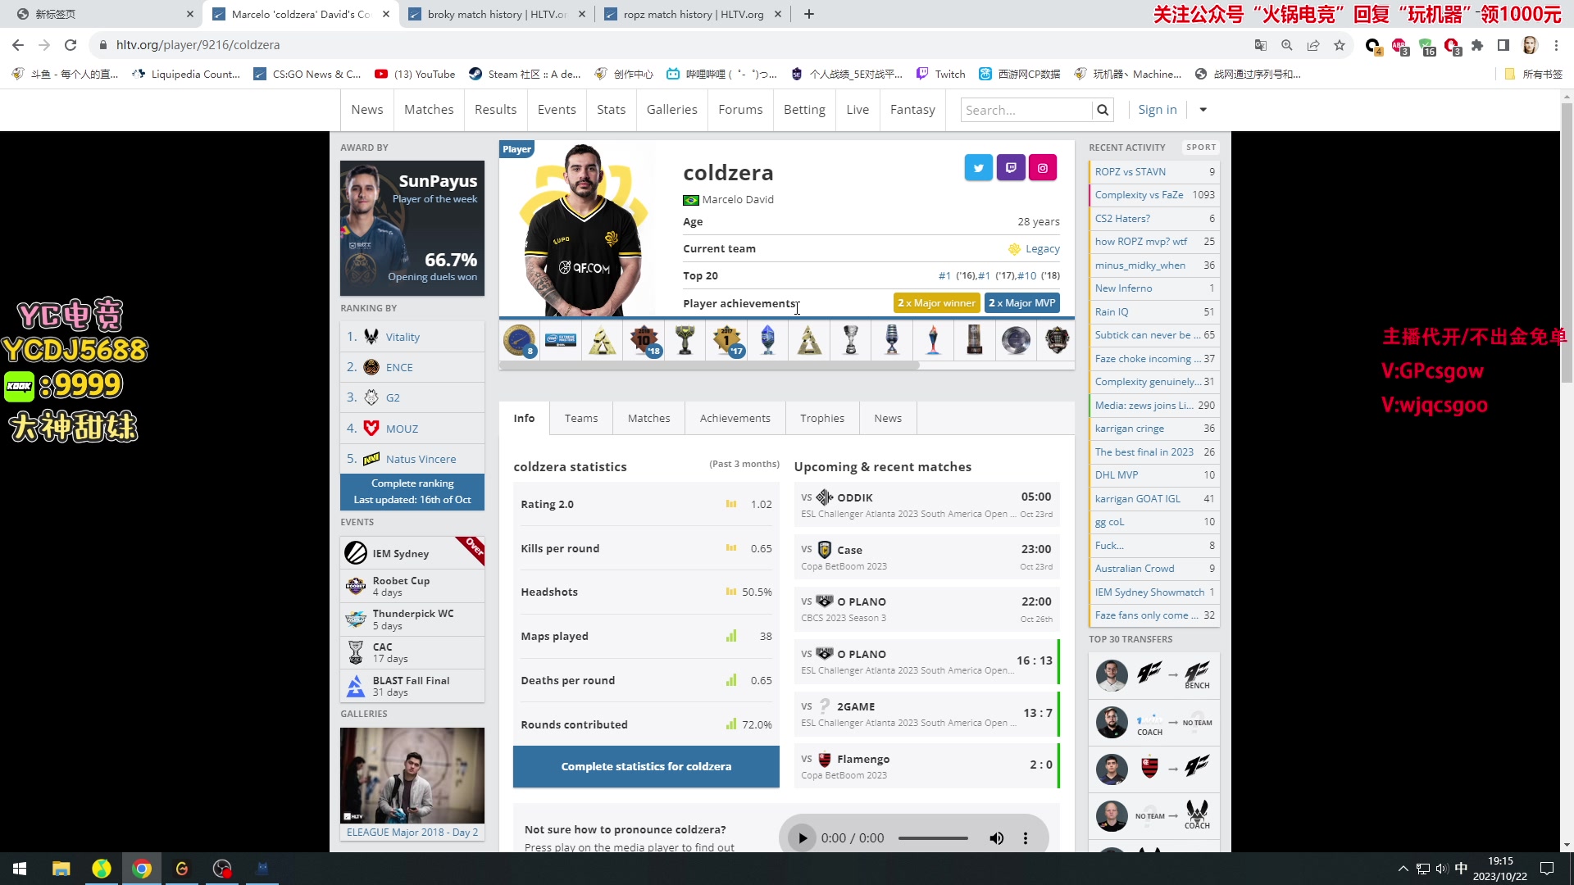Open the ELEAGUE Major 2018 gallery thumbnail
The width and height of the screenshot is (1574, 885).
(412, 775)
